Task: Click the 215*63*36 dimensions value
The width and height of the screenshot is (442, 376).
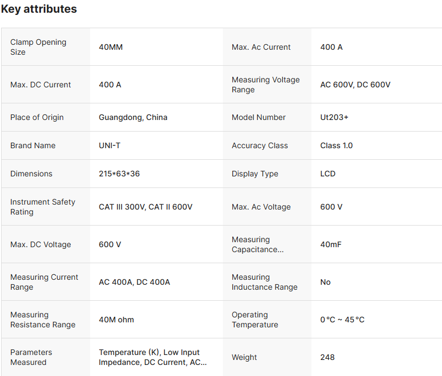Action: [119, 174]
